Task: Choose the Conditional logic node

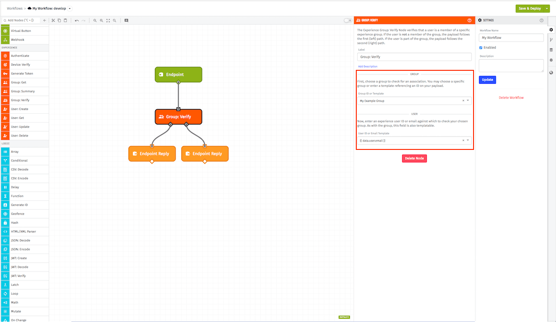Action: [x=25, y=161]
